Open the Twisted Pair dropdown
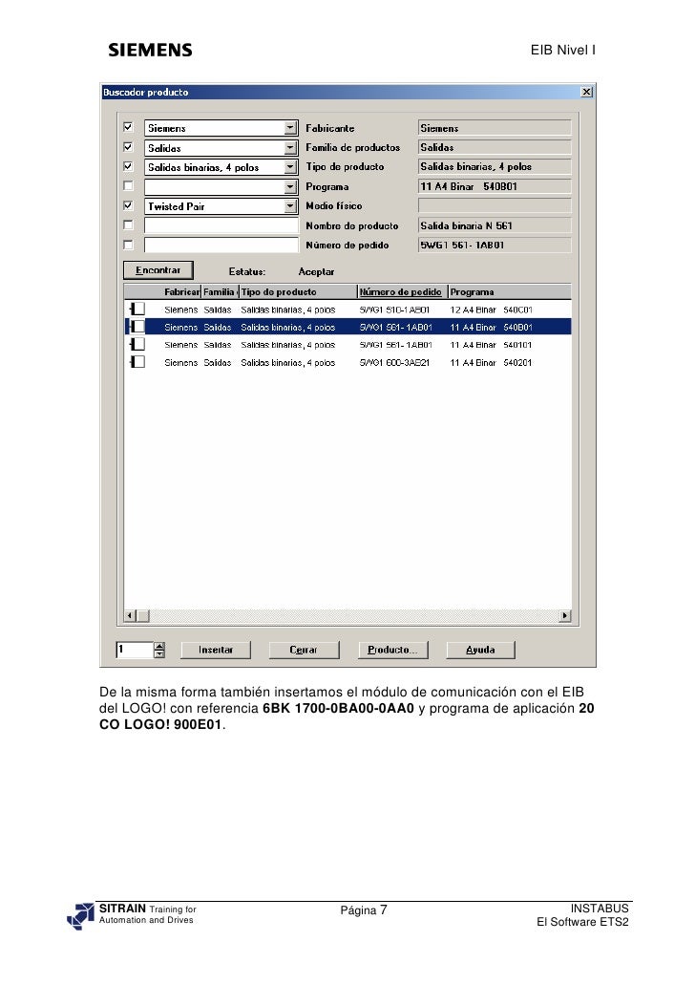The width and height of the screenshot is (695, 984). pyautogui.click(x=290, y=206)
